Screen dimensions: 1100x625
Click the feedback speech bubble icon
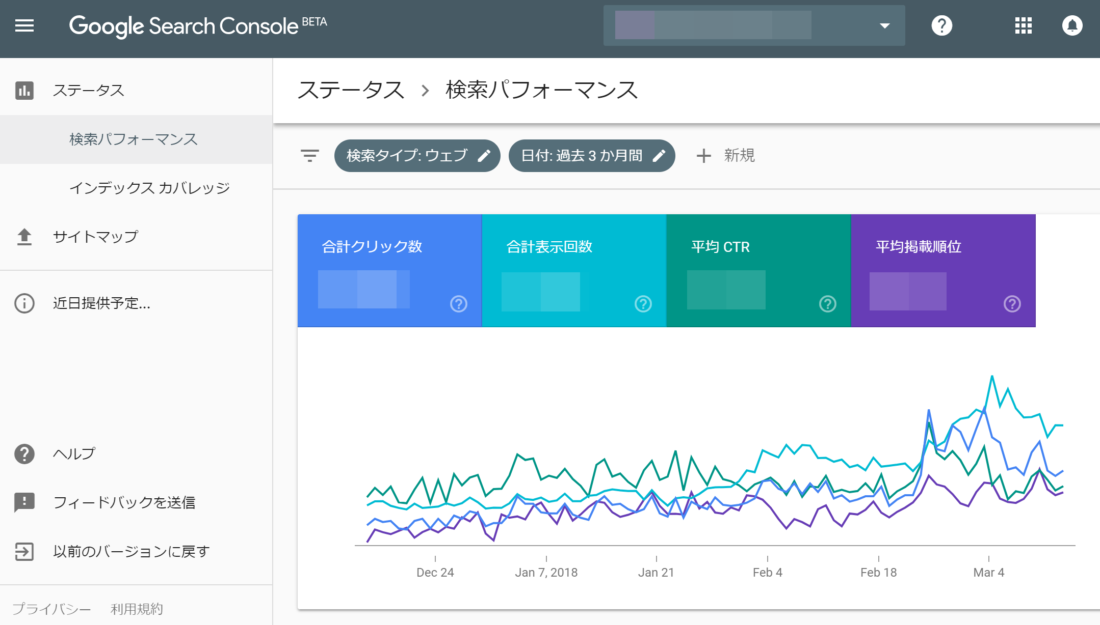(x=24, y=503)
